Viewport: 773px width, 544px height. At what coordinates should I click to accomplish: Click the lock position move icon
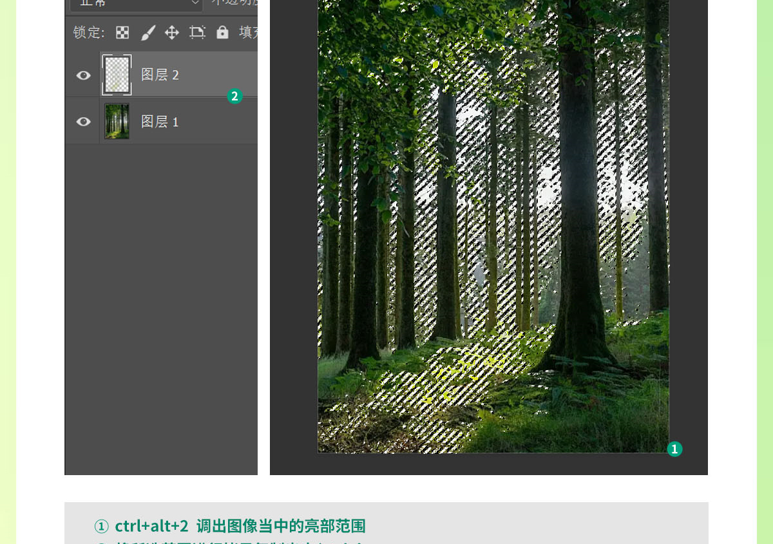click(172, 33)
